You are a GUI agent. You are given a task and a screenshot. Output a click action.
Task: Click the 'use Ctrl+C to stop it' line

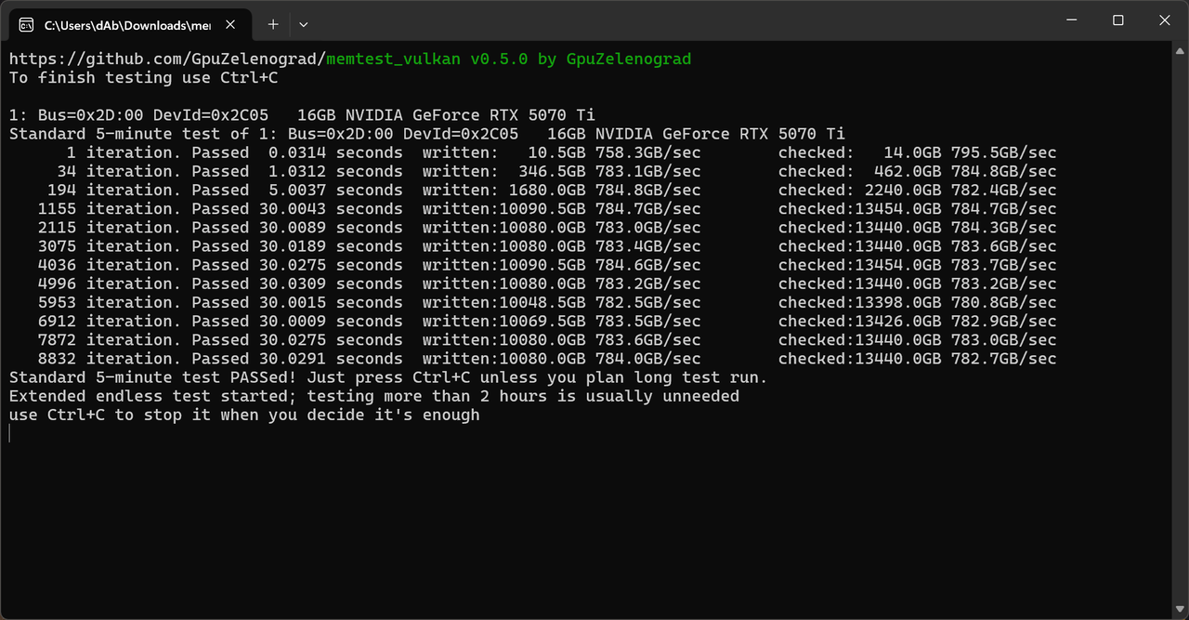(244, 415)
